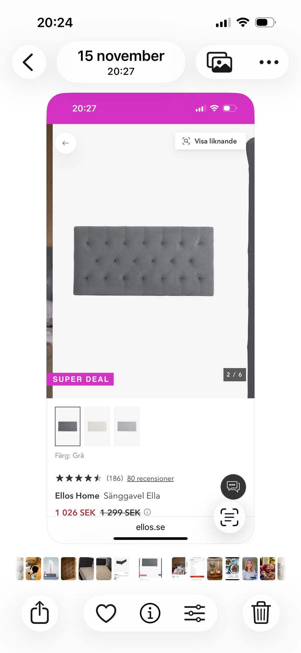Screen dimensions: 301x653
Task: Tap the back chevron icon
Action: [x=29, y=62]
